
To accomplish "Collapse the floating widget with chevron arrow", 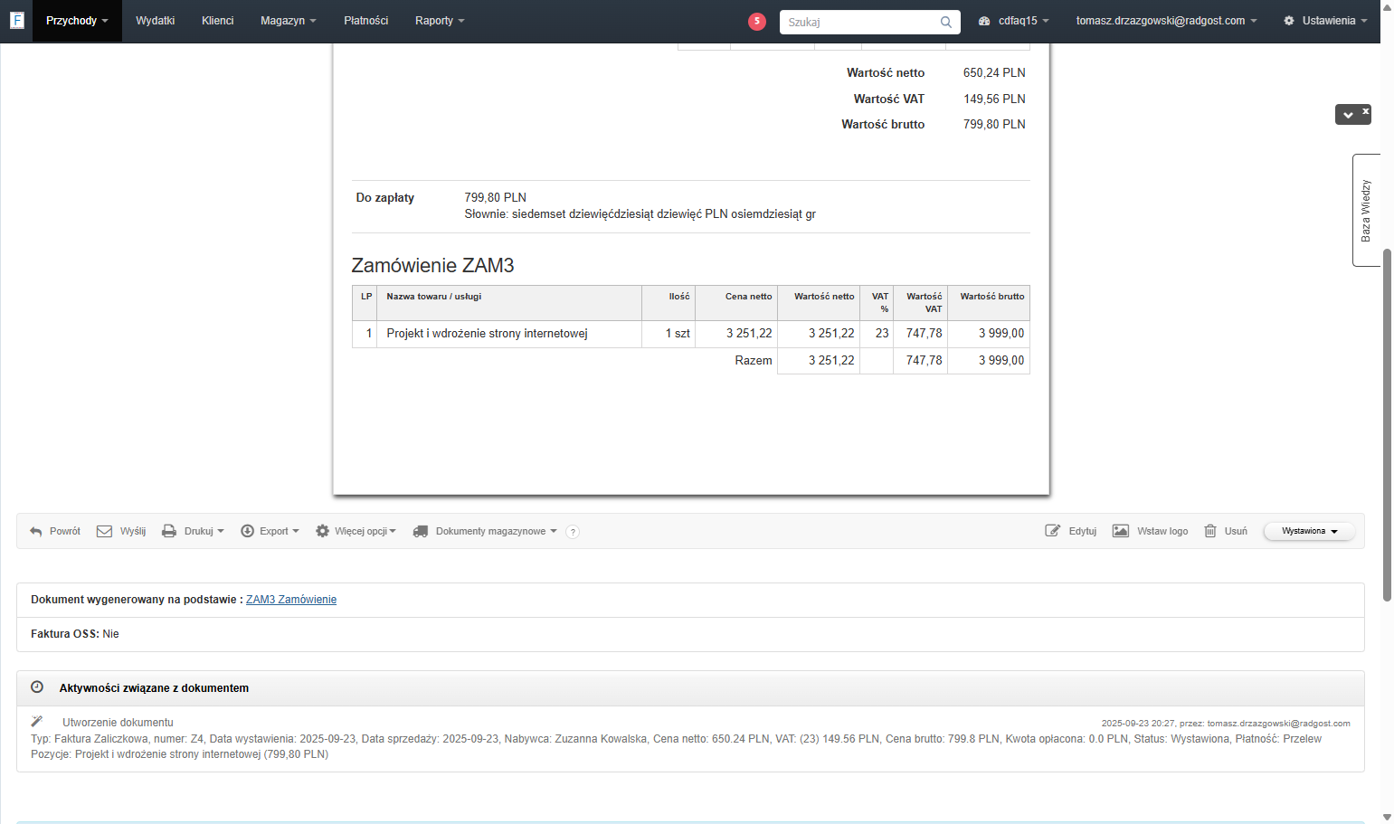I will pyautogui.click(x=1348, y=115).
